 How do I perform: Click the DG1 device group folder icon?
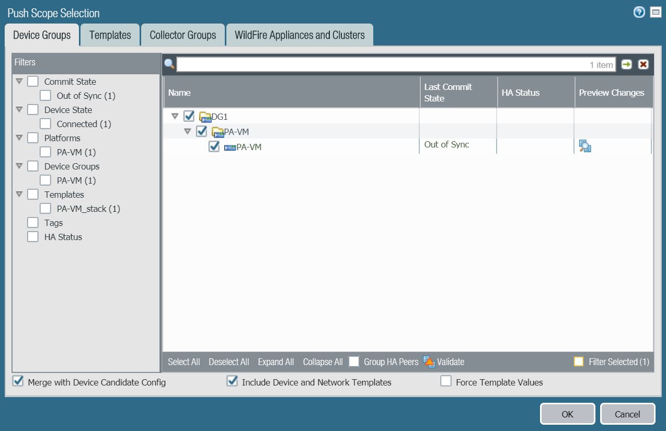tap(205, 117)
